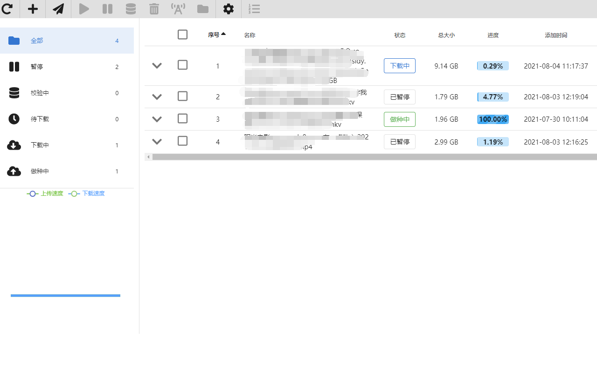This screenshot has height=373, width=597.
Task: Expand details of torrent row 3
Action: (157, 119)
